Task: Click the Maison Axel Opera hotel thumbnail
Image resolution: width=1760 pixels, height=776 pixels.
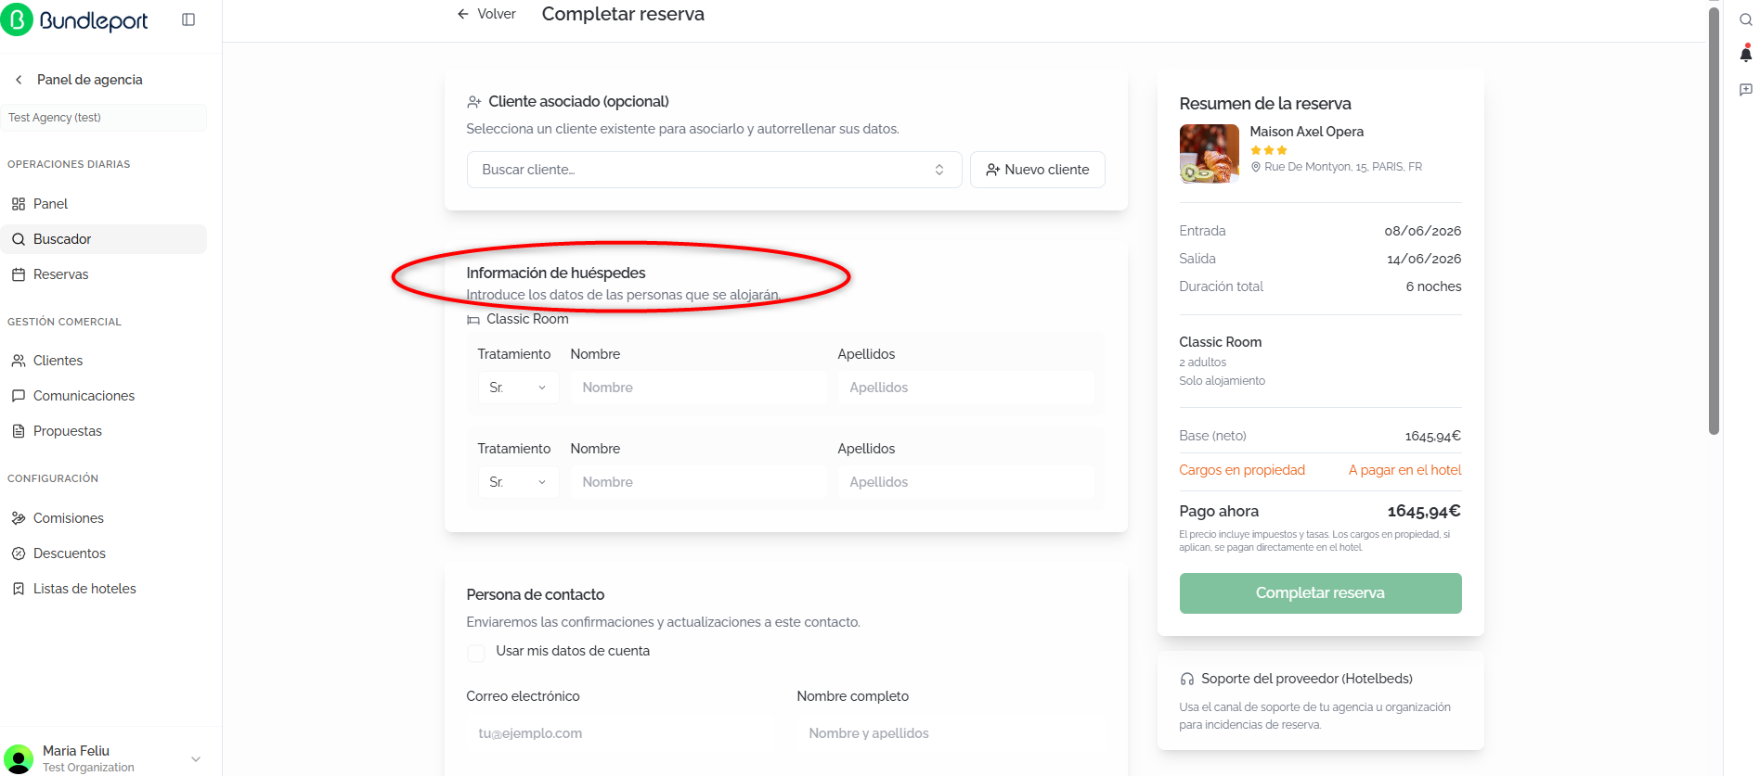Action: 1209,154
